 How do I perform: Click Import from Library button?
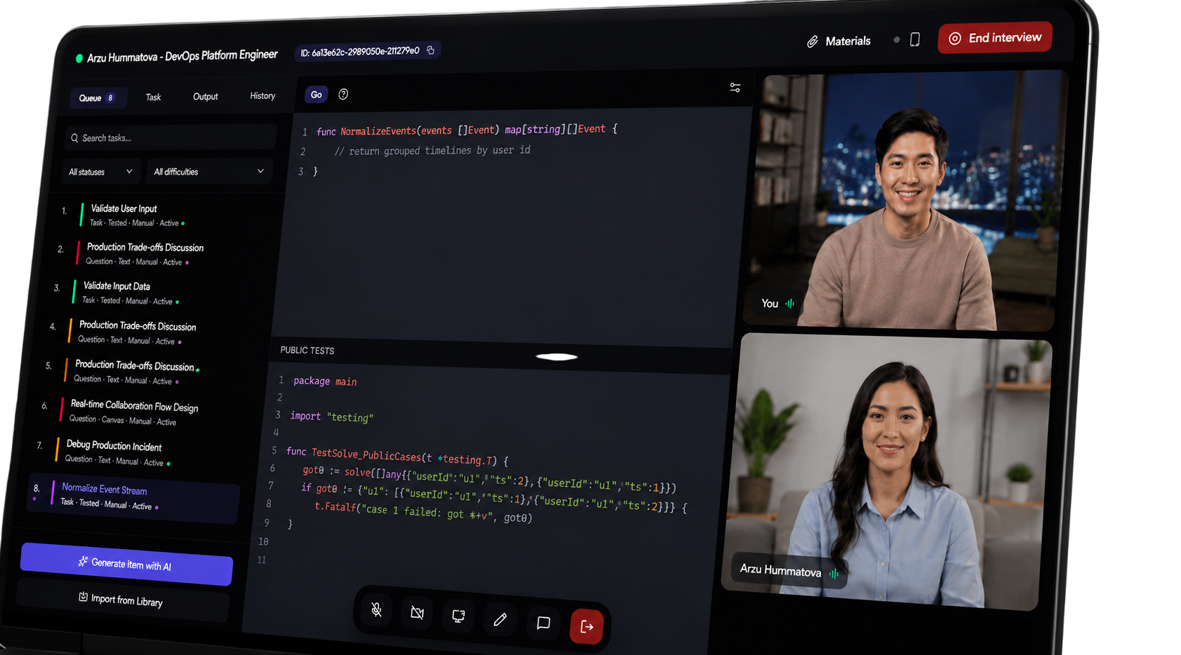(x=123, y=600)
